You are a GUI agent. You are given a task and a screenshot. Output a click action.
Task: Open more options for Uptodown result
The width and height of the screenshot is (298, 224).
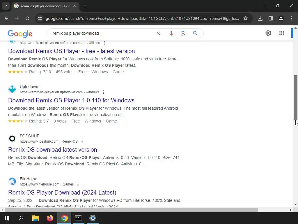point(104,92)
